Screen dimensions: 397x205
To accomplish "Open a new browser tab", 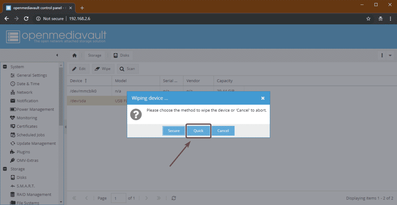I will pos(82,8).
